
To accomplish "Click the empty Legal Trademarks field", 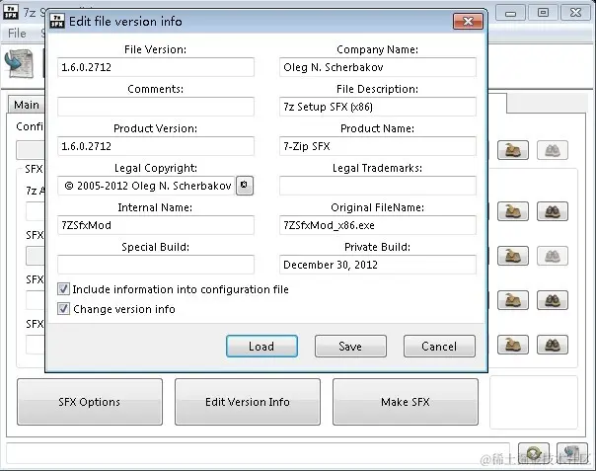I will (378, 186).
